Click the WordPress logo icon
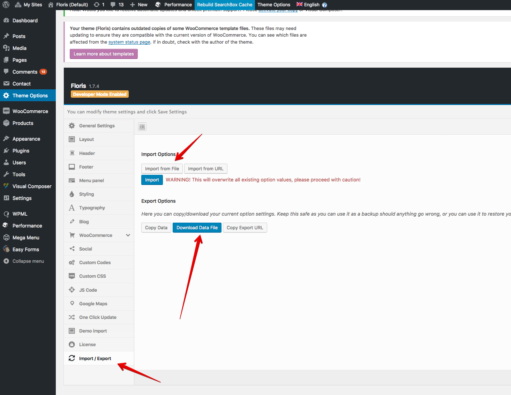The image size is (511, 395). tap(6, 5)
